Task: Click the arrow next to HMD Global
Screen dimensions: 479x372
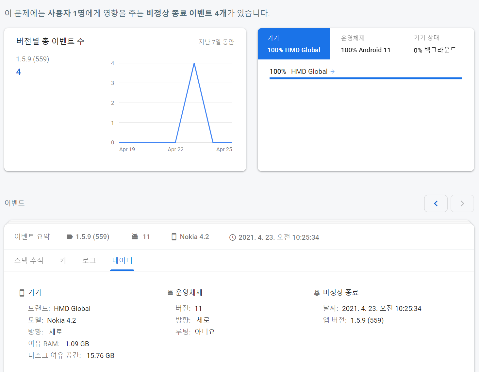Action: [333, 72]
